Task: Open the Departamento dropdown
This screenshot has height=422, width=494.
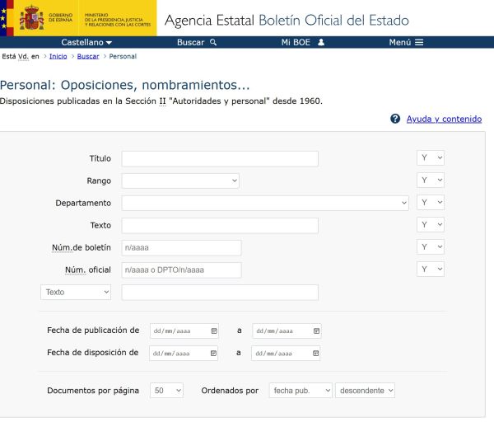Action: tap(265, 203)
